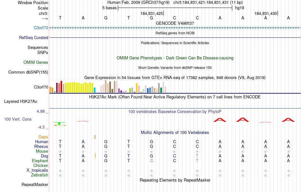Image resolution: width=301 pixels, height=192 pixels.
Task: Click the Chicken species row label
Action: (41, 166)
